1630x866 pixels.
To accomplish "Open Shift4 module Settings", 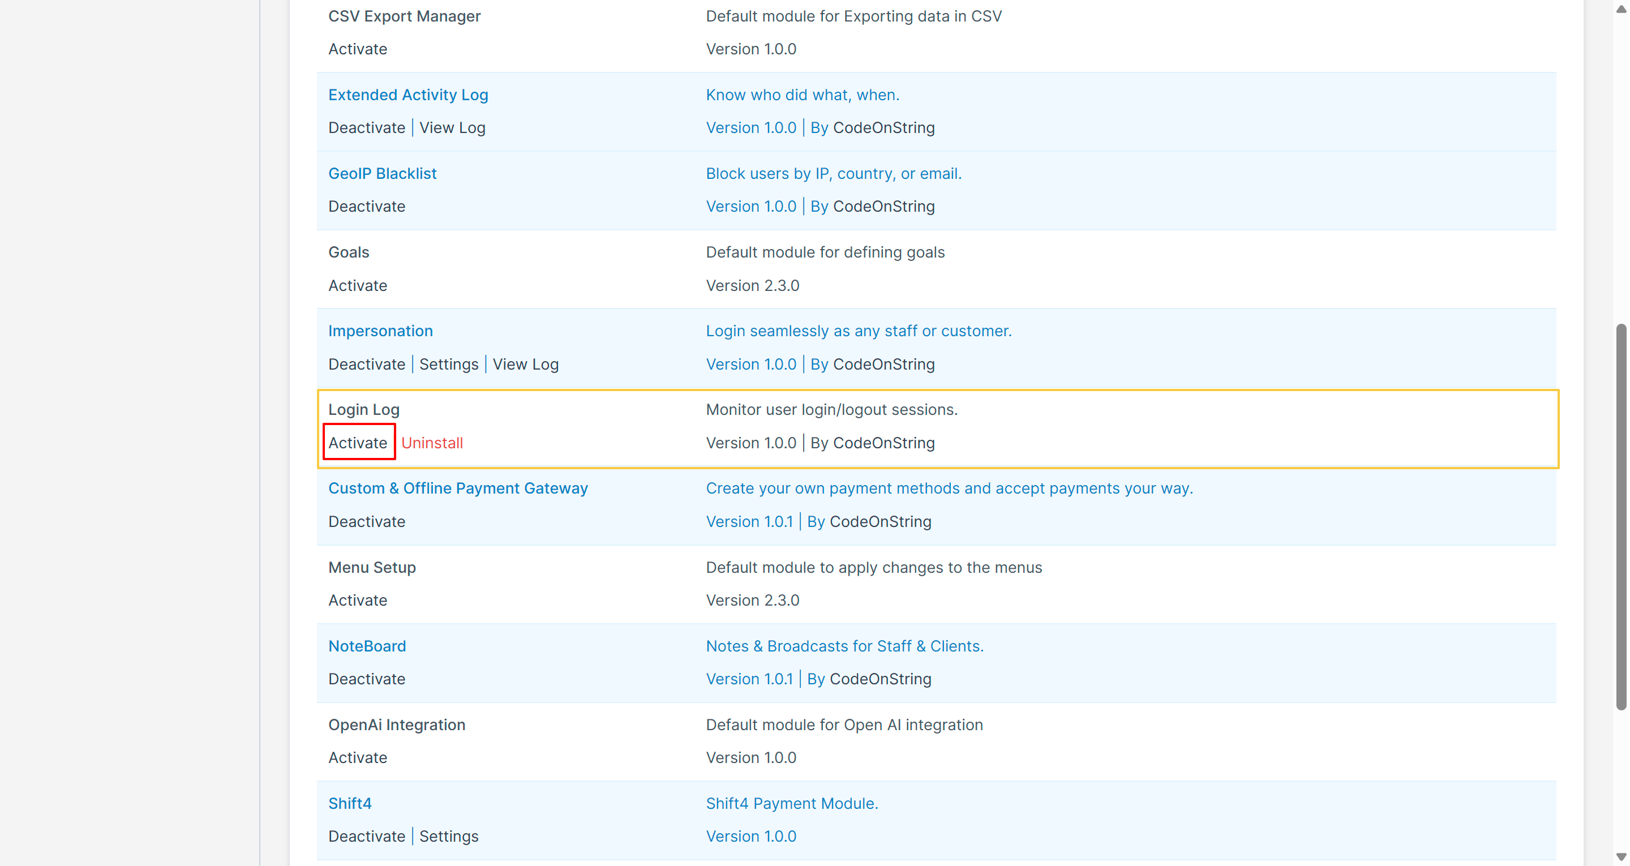I will coord(449,836).
